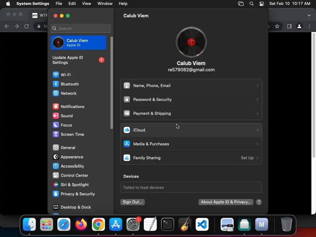Open the Help menu
316x237 pixels.
(123, 4)
